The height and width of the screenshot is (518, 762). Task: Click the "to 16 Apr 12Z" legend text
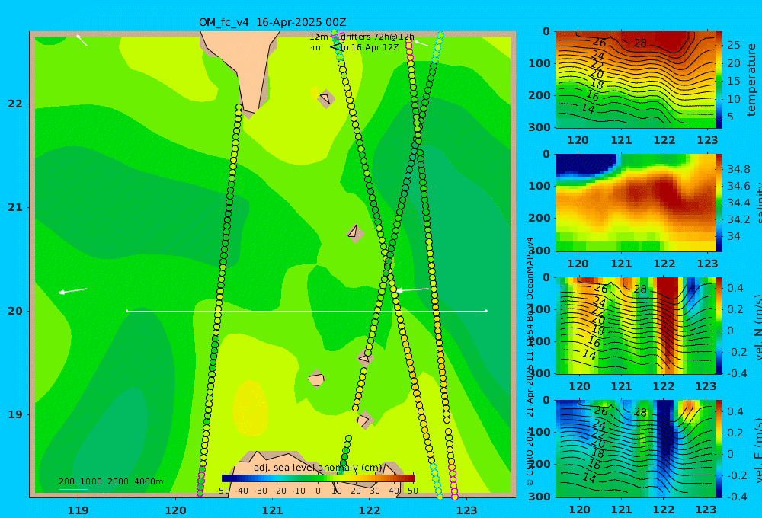(x=370, y=47)
